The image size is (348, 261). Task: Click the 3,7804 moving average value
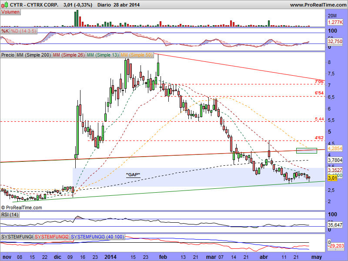(335, 160)
